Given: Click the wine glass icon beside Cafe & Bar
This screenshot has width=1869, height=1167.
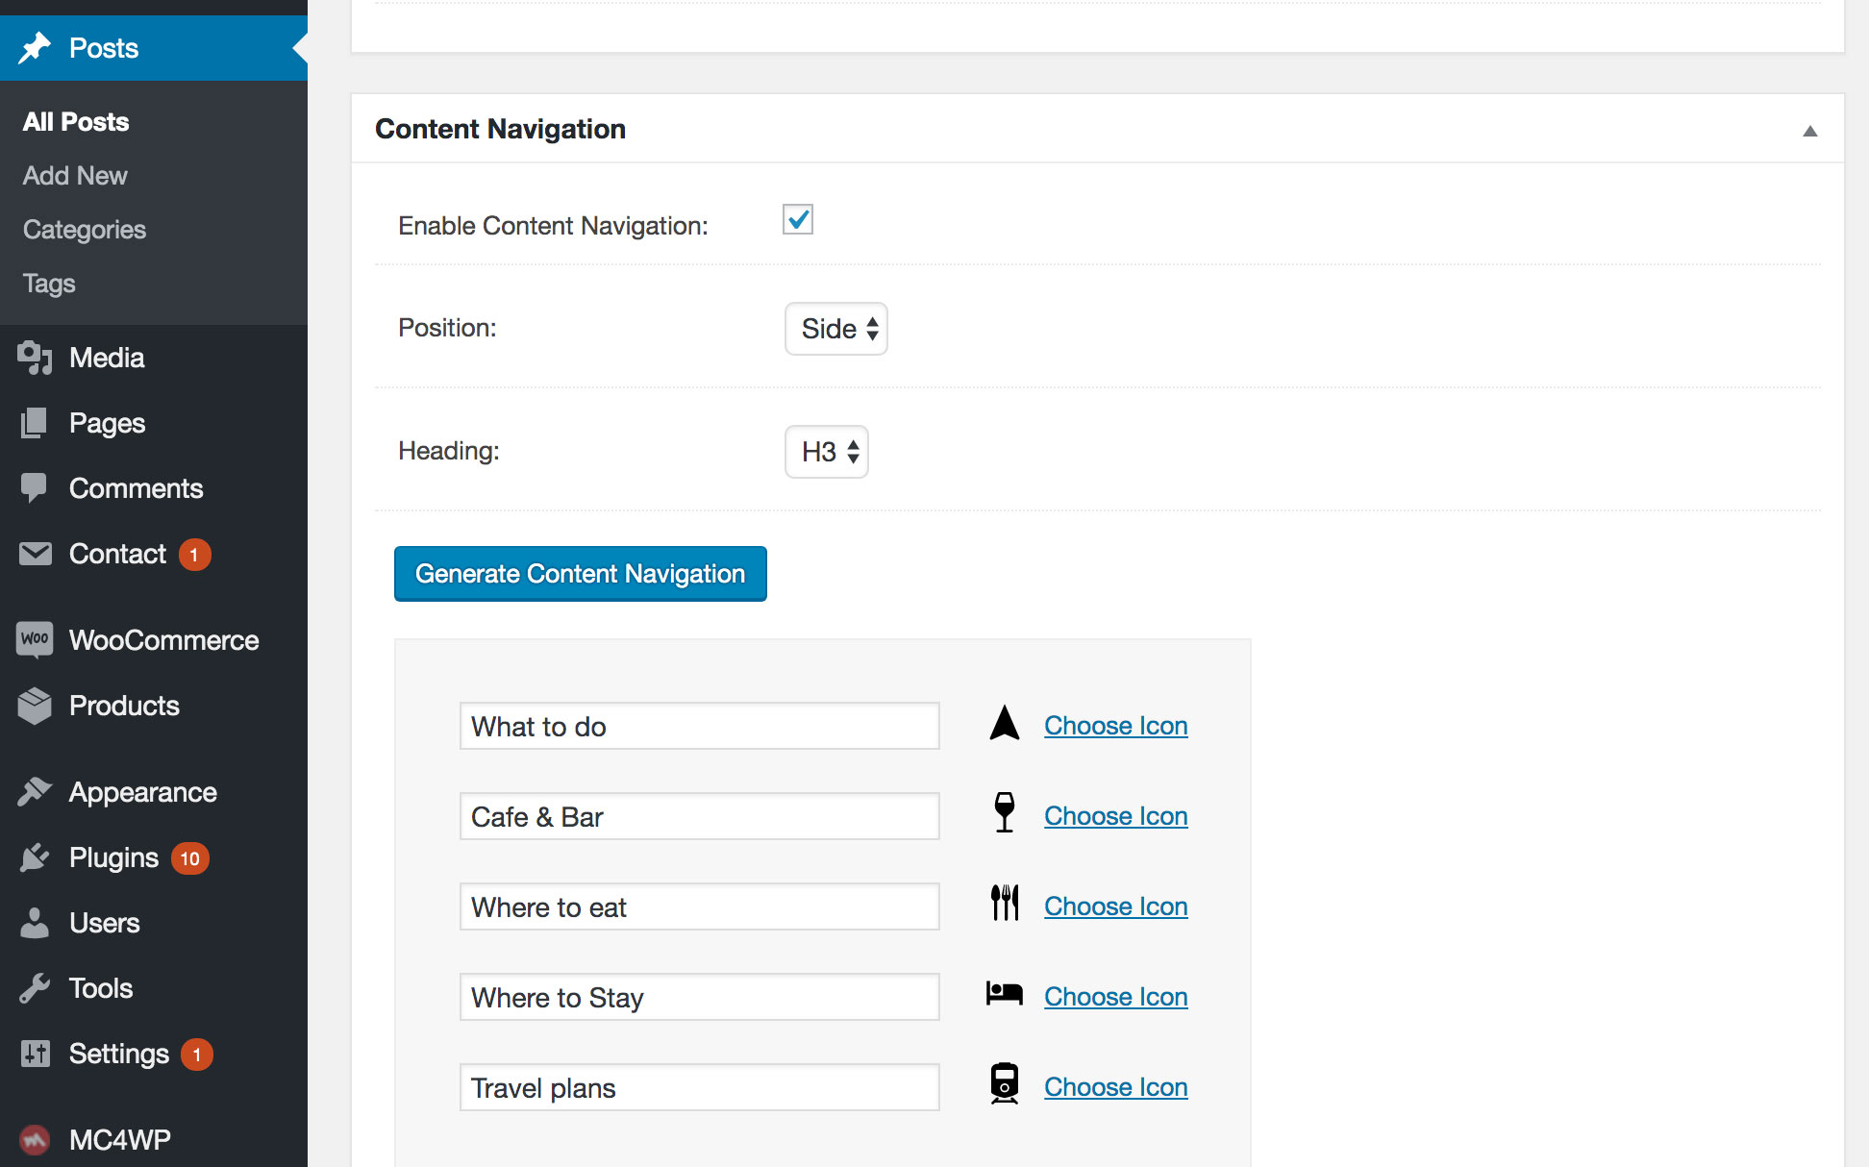Looking at the screenshot, I should tap(1004, 812).
